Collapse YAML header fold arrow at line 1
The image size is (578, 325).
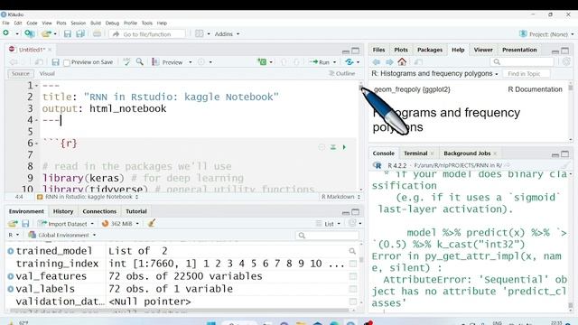coord(37,87)
